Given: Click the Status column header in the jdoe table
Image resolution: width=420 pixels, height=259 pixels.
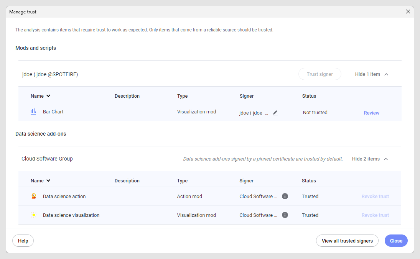Looking at the screenshot, I should (x=309, y=96).
